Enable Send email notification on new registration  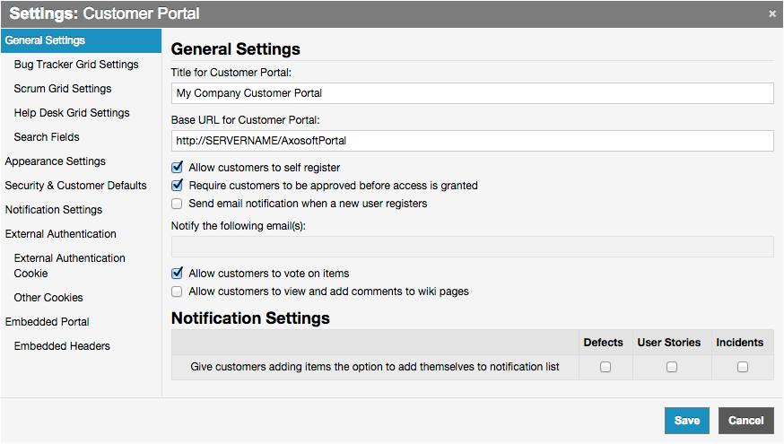click(x=178, y=204)
